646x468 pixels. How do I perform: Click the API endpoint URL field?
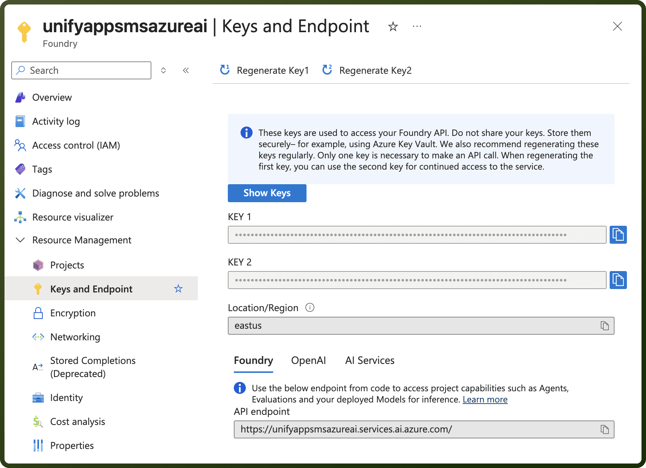(424, 429)
